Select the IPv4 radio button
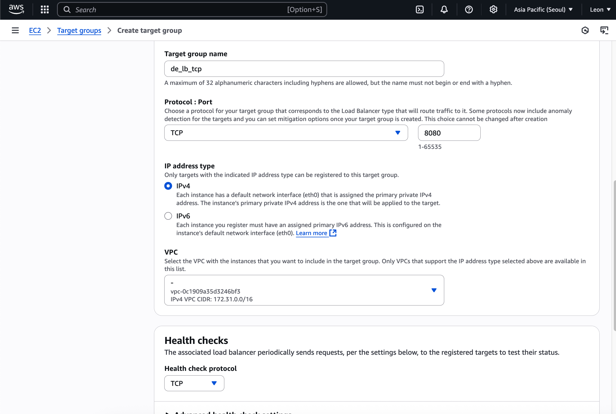 pos(168,186)
